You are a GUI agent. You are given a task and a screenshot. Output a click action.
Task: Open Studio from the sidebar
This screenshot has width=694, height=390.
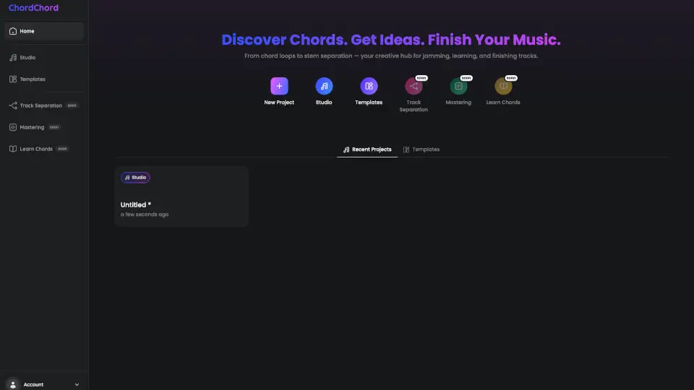pyautogui.click(x=27, y=58)
